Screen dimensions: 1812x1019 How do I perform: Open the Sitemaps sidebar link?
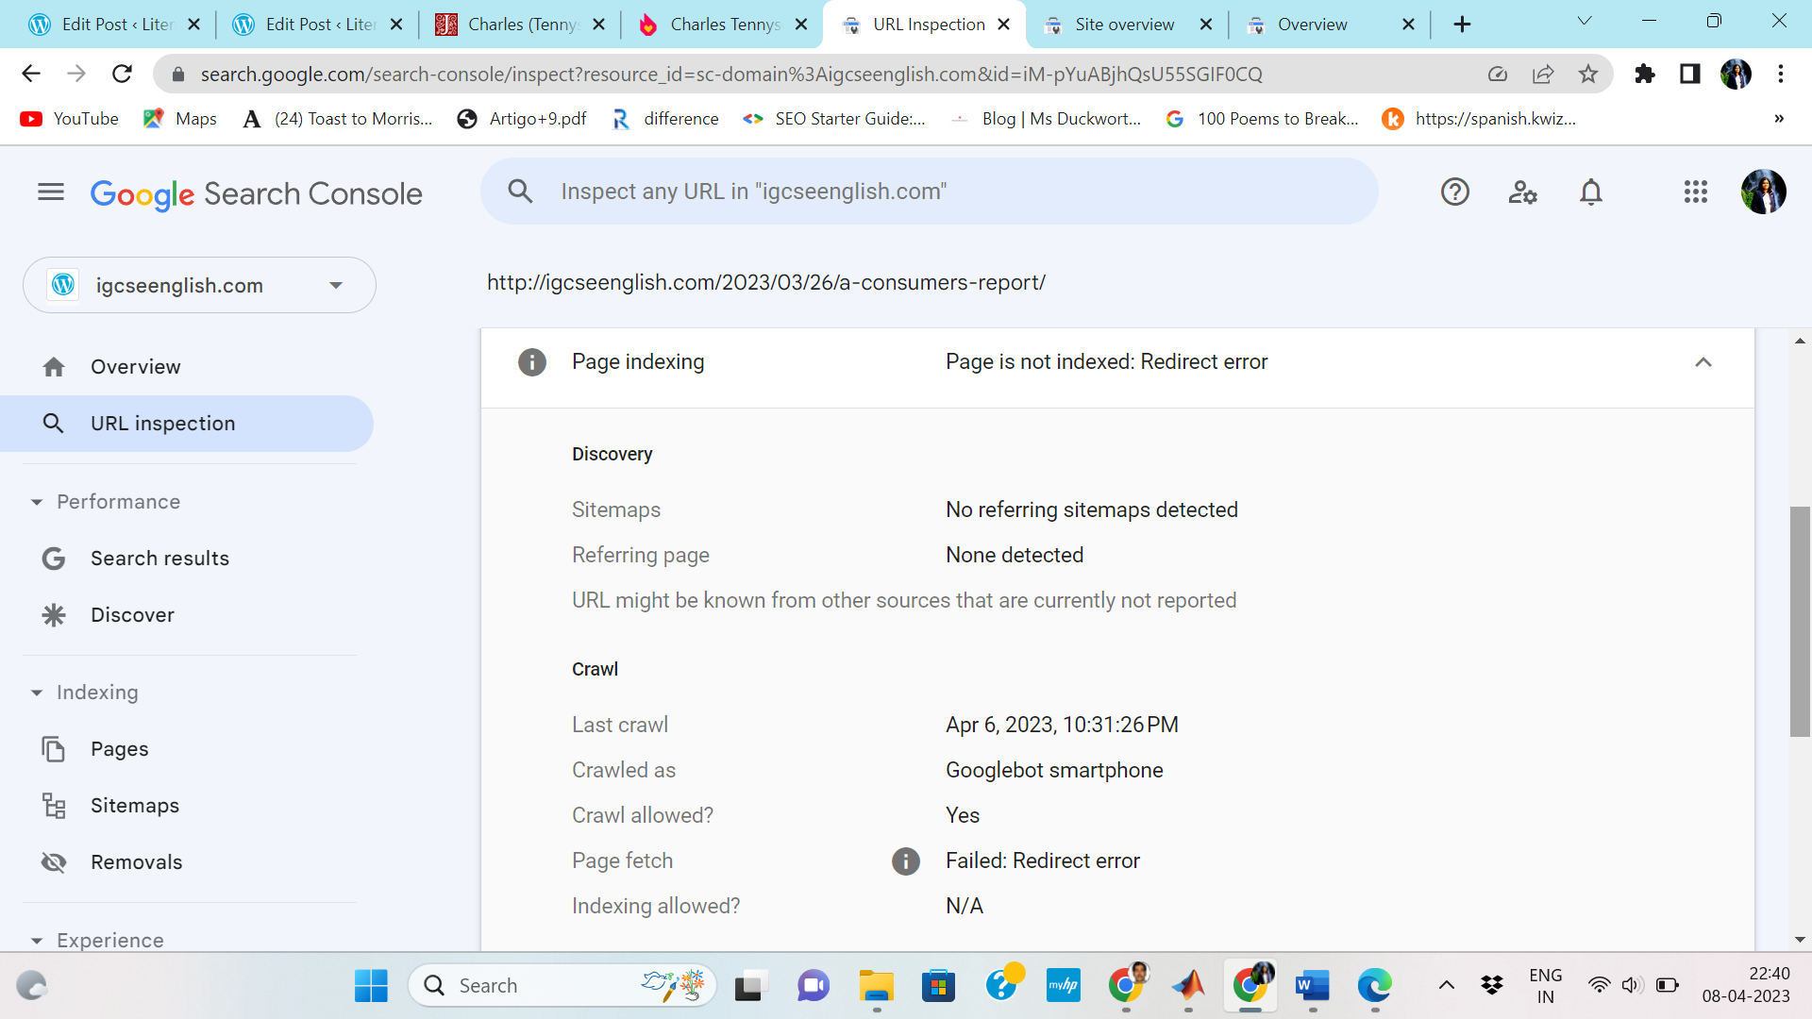pos(135,806)
